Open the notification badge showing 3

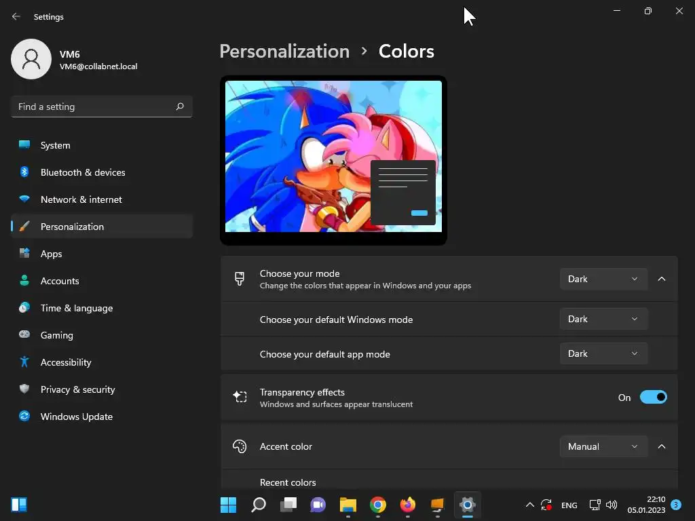click(676, 505)
